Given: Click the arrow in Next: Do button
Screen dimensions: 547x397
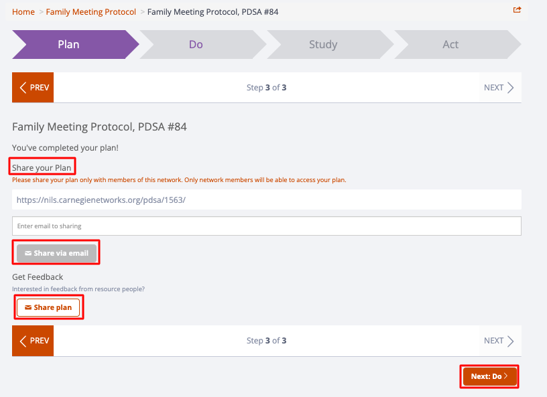Looking at the screenshot, I should [506, 376].
